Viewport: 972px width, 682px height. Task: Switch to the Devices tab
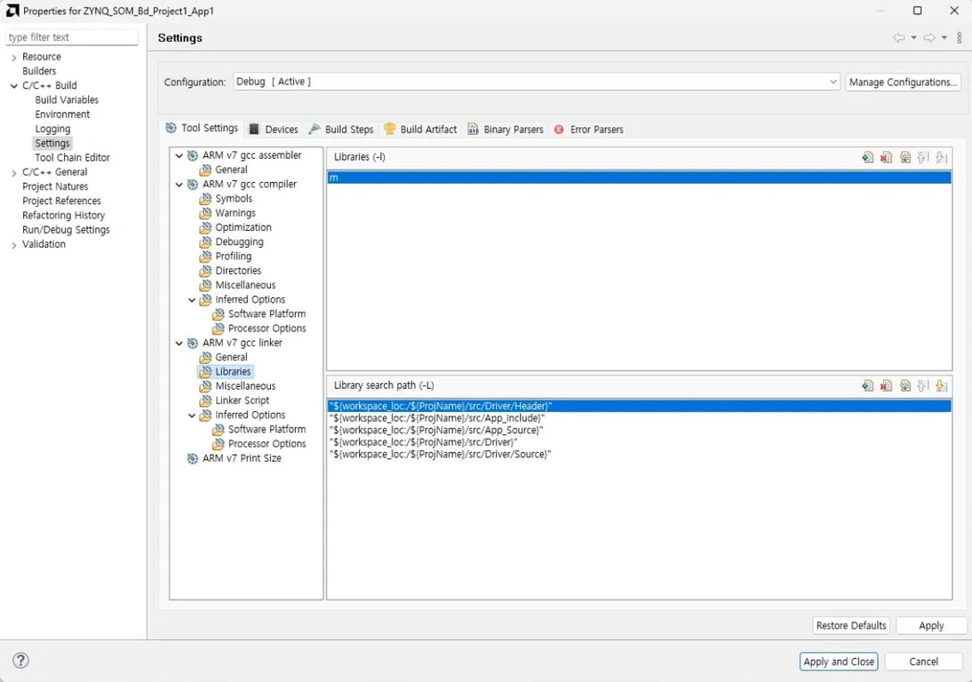click(274, 130)
